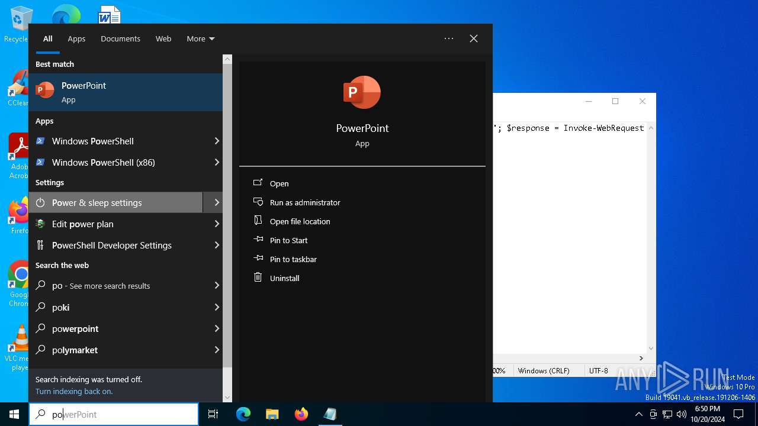Open Task View from the taskbar
This screenshot has width=758, height=426.
tap(213, 414)
